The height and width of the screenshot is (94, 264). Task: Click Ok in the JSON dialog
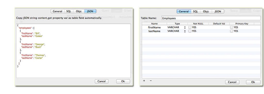click(123, 81)
